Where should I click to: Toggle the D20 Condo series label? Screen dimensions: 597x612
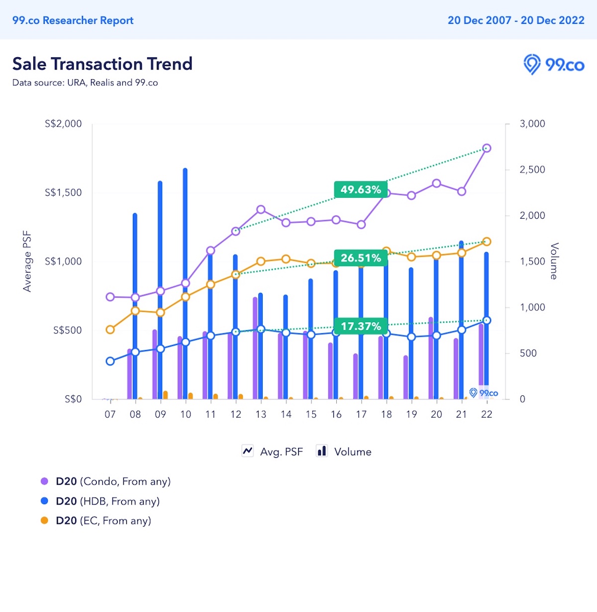tap(113, 481)
